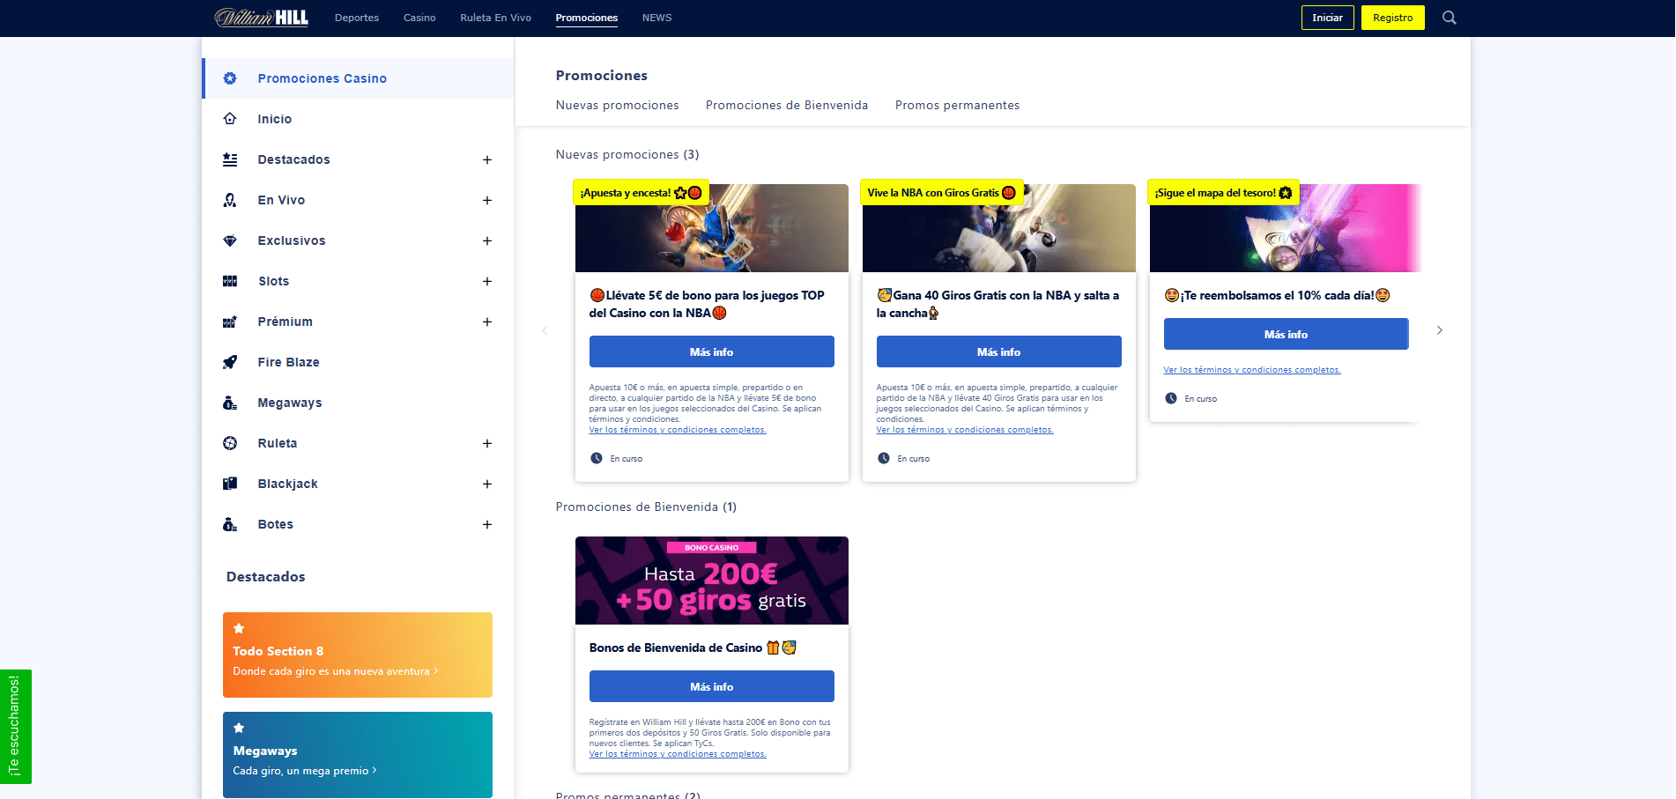Viewport: 1676px width, 799px height.
Task: Click the Prémium slots icon
Action: point(230,322)
